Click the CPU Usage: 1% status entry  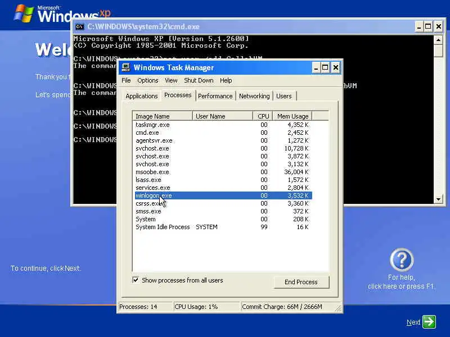click(206, 307)
